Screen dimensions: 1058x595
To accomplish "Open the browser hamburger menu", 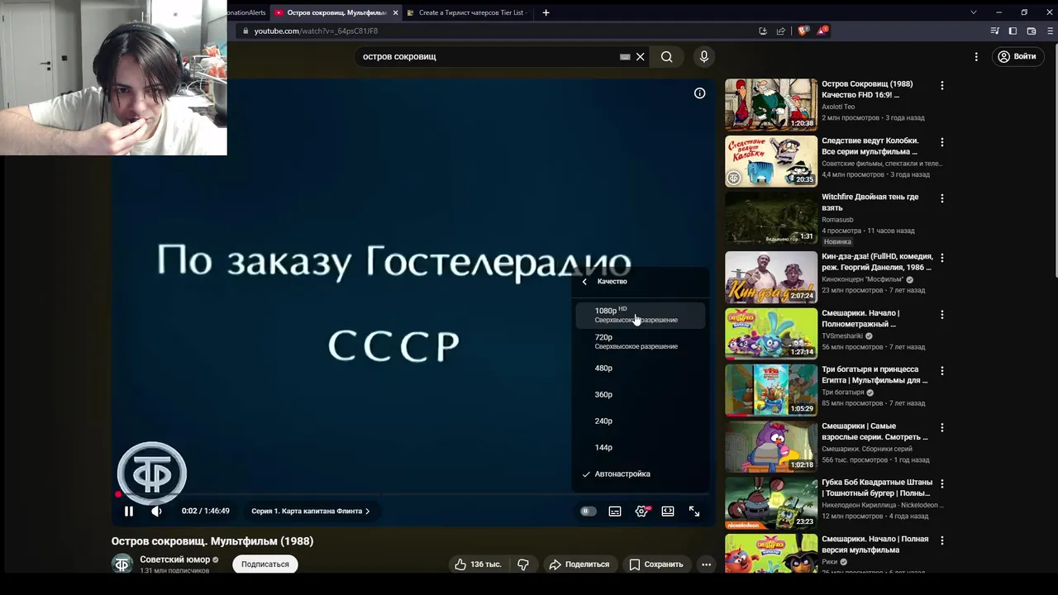I will [1050, 31].
